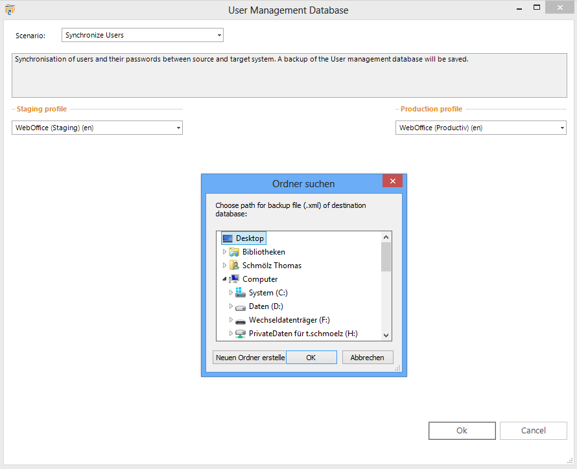The width and height of the screenshot is (577, 469).
Task: Confirm folder selection with OK
Action: tap(311, 357)
